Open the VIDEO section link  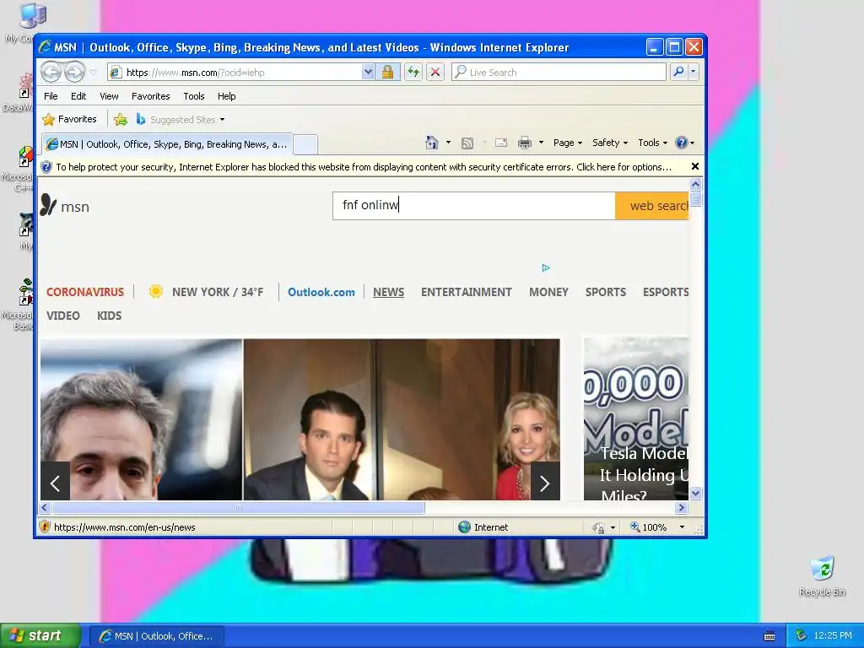click(62, 316)
